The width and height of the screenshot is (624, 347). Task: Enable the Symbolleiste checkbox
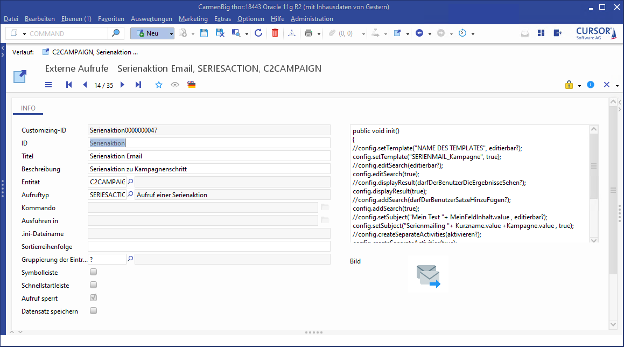pyautogui.click(x=93, y=272)
